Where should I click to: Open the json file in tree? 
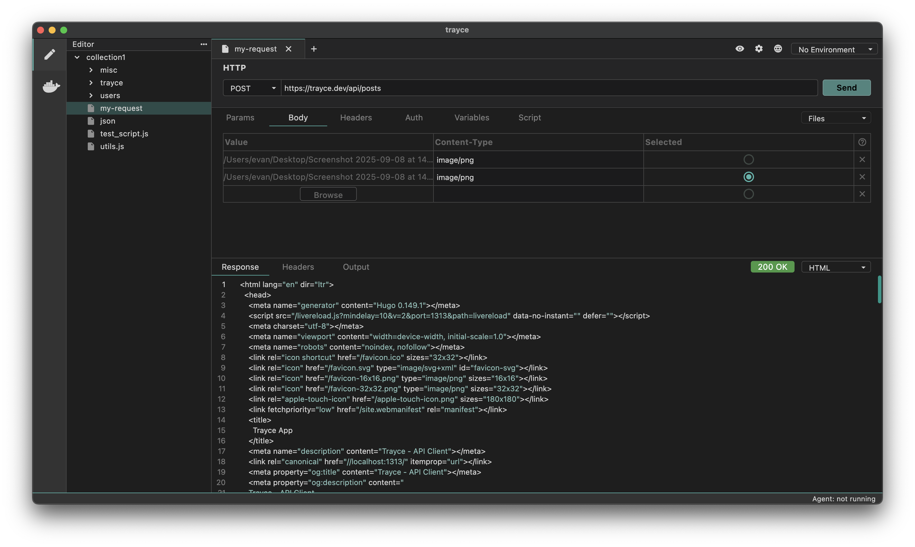(x=139, y=121)
